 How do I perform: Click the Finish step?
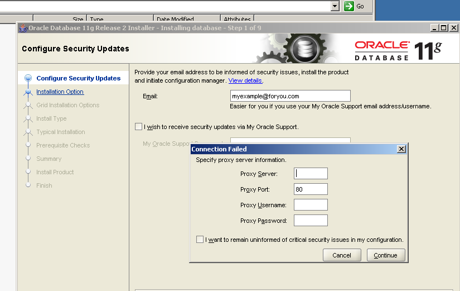click(44, 185)
